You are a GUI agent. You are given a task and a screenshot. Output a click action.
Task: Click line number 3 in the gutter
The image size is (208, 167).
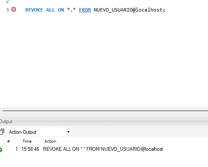tap(8, 10)
